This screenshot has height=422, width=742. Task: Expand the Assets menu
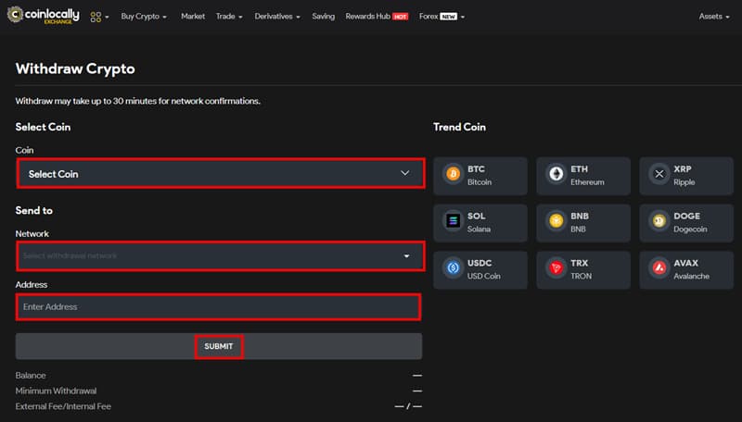[x=714, y=17]
